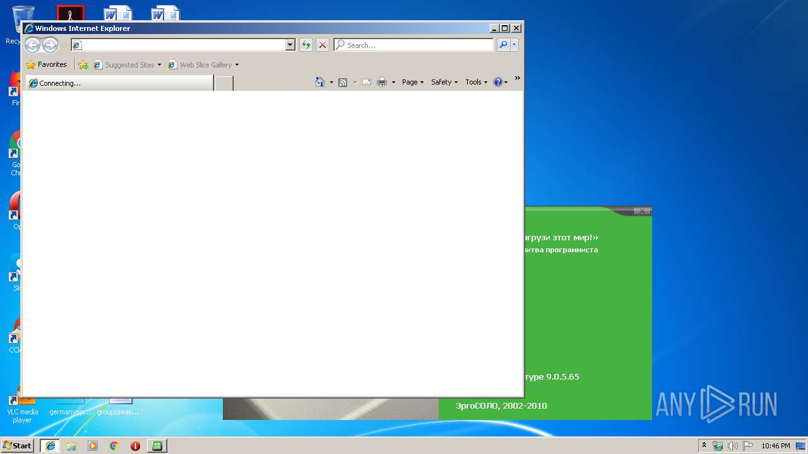Open Suggested Sites link
The width and height of the screenshot is (808, 454).
pos(127,64)
